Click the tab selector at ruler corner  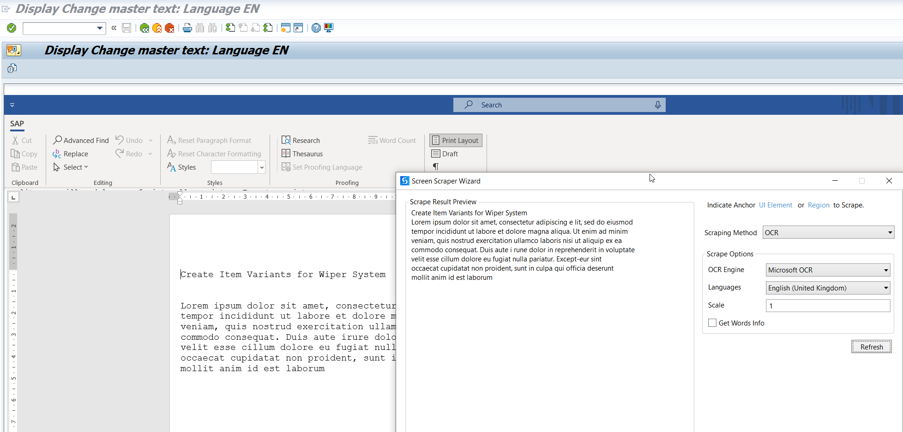pos(13,197)
